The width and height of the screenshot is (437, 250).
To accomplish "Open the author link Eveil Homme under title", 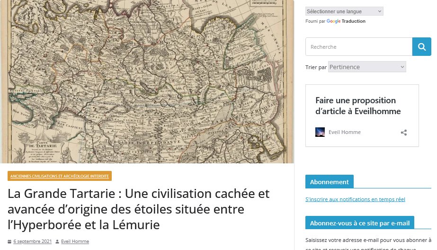I will click(x=75, y=241).
